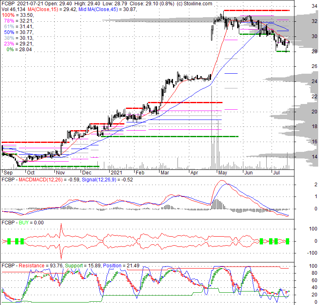
Task: Click the 'Sep' month axis label
Action: (8, 173)
